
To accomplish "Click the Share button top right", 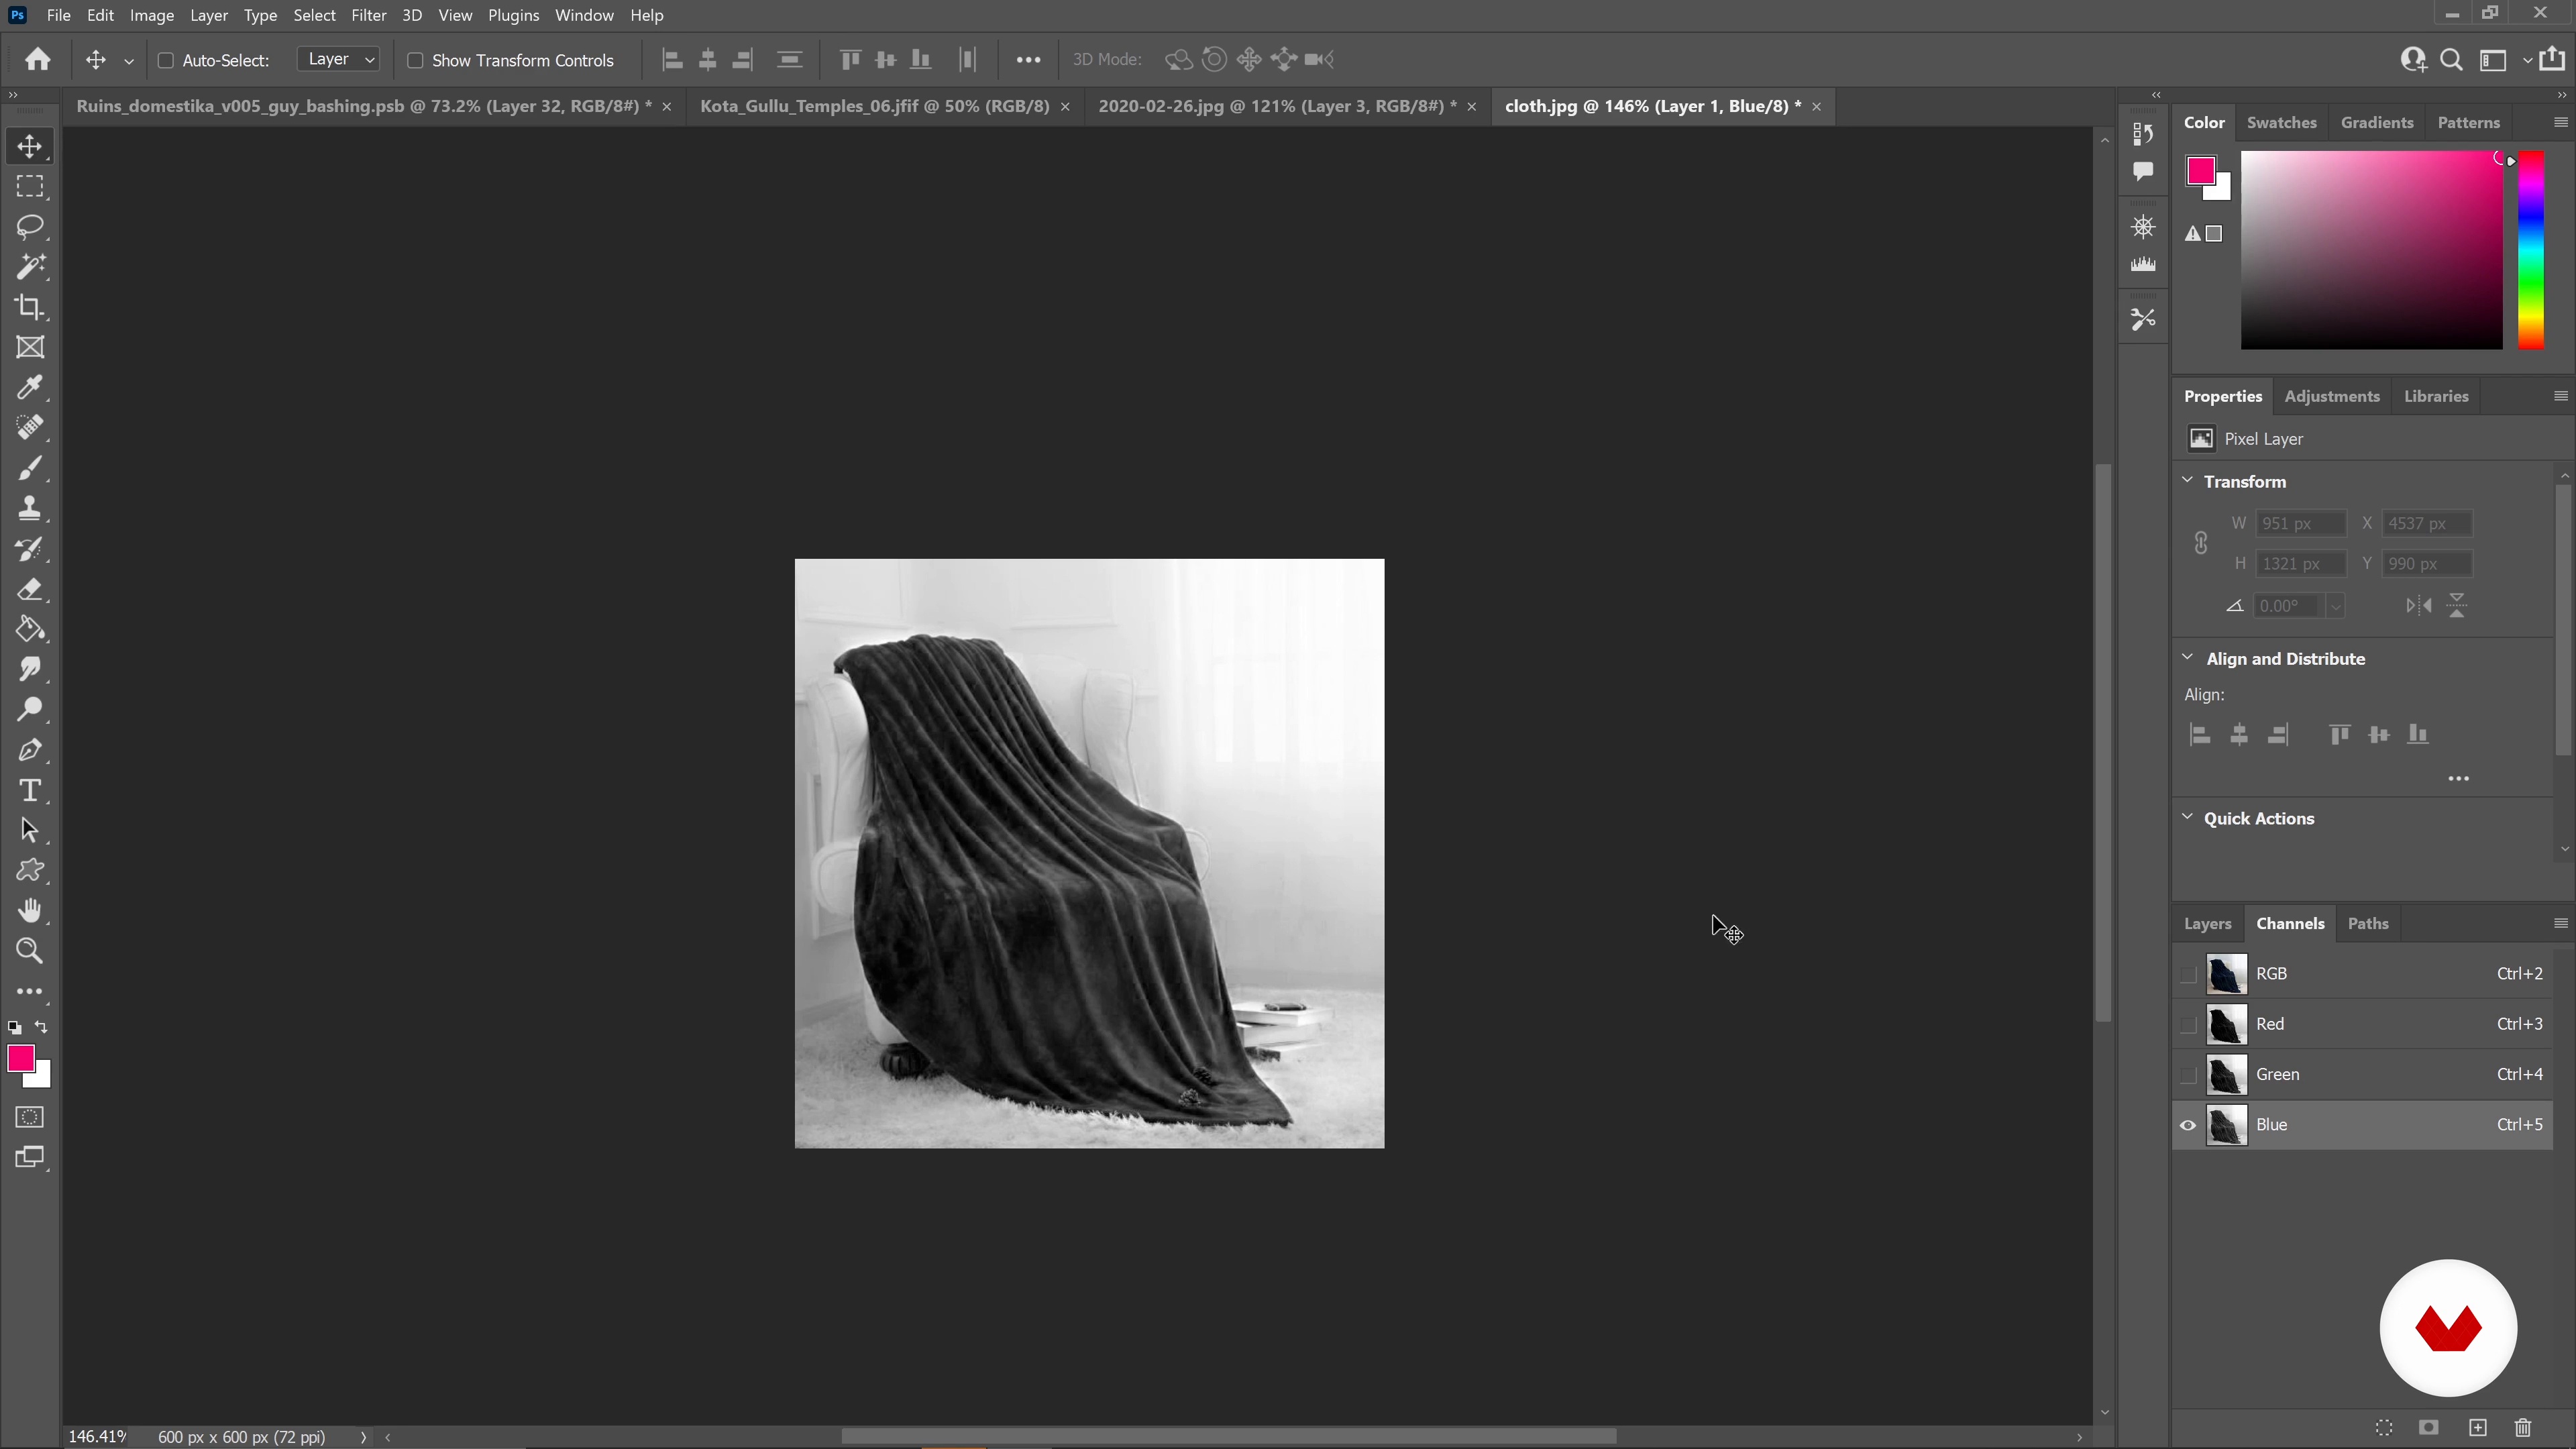I will pos(2552,59).
